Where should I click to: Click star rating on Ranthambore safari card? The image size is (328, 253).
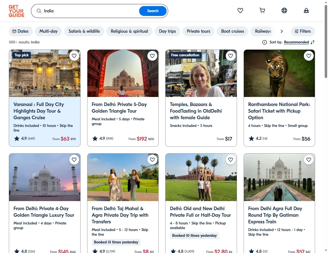pyautogui.click(x=258, y=138)
